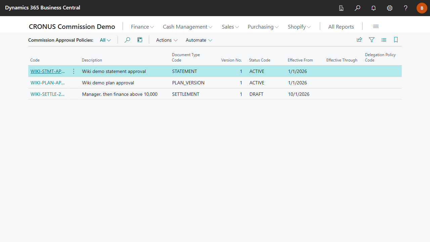Sort by the Code column header
Screen dimensions: 430x242
click(35, 60)
